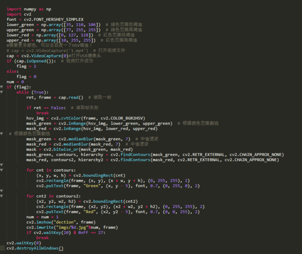
Task: Click the array values '[10, 255, 255]'
Action: click(77, 40)
